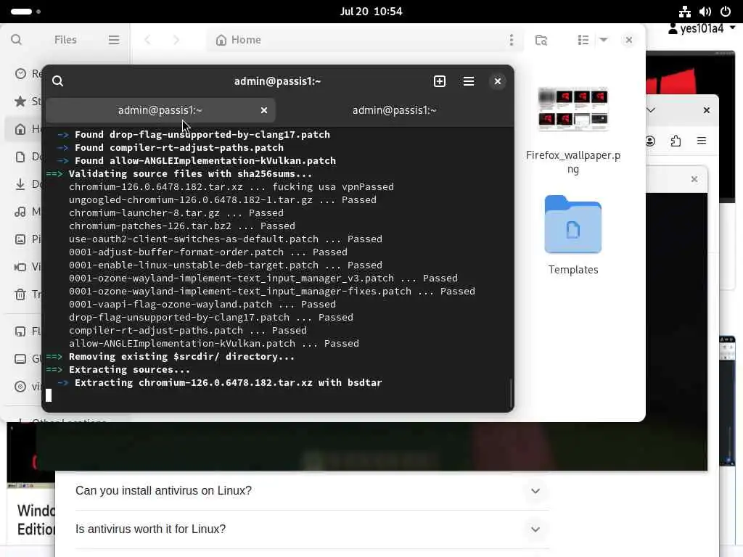Screen dimensions: 743x557
Task: Click the compiler-rt-adjust-paths.patch Passed line
Action: point(188,331)
